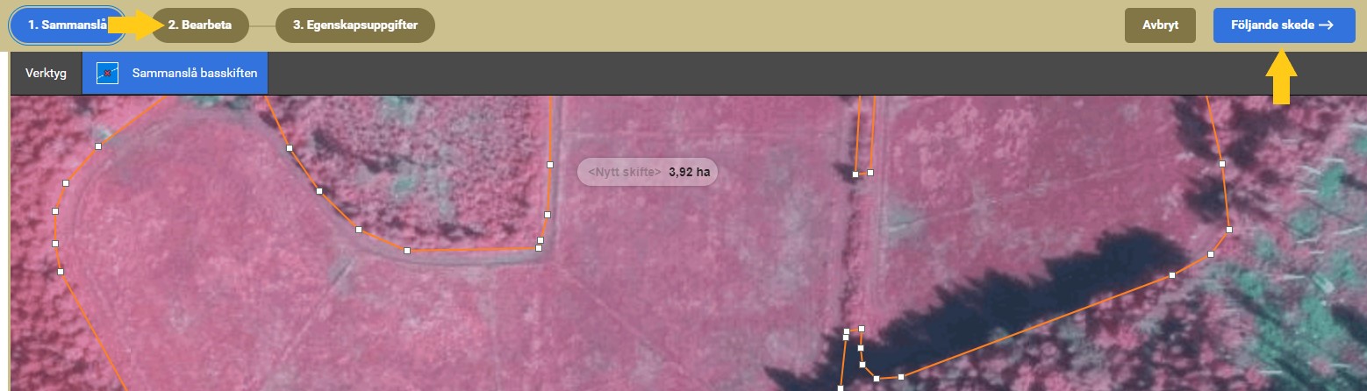Open the Verktyg toolbar label
The width and height of the screenshot is (1367, 391).
(47, 74)
